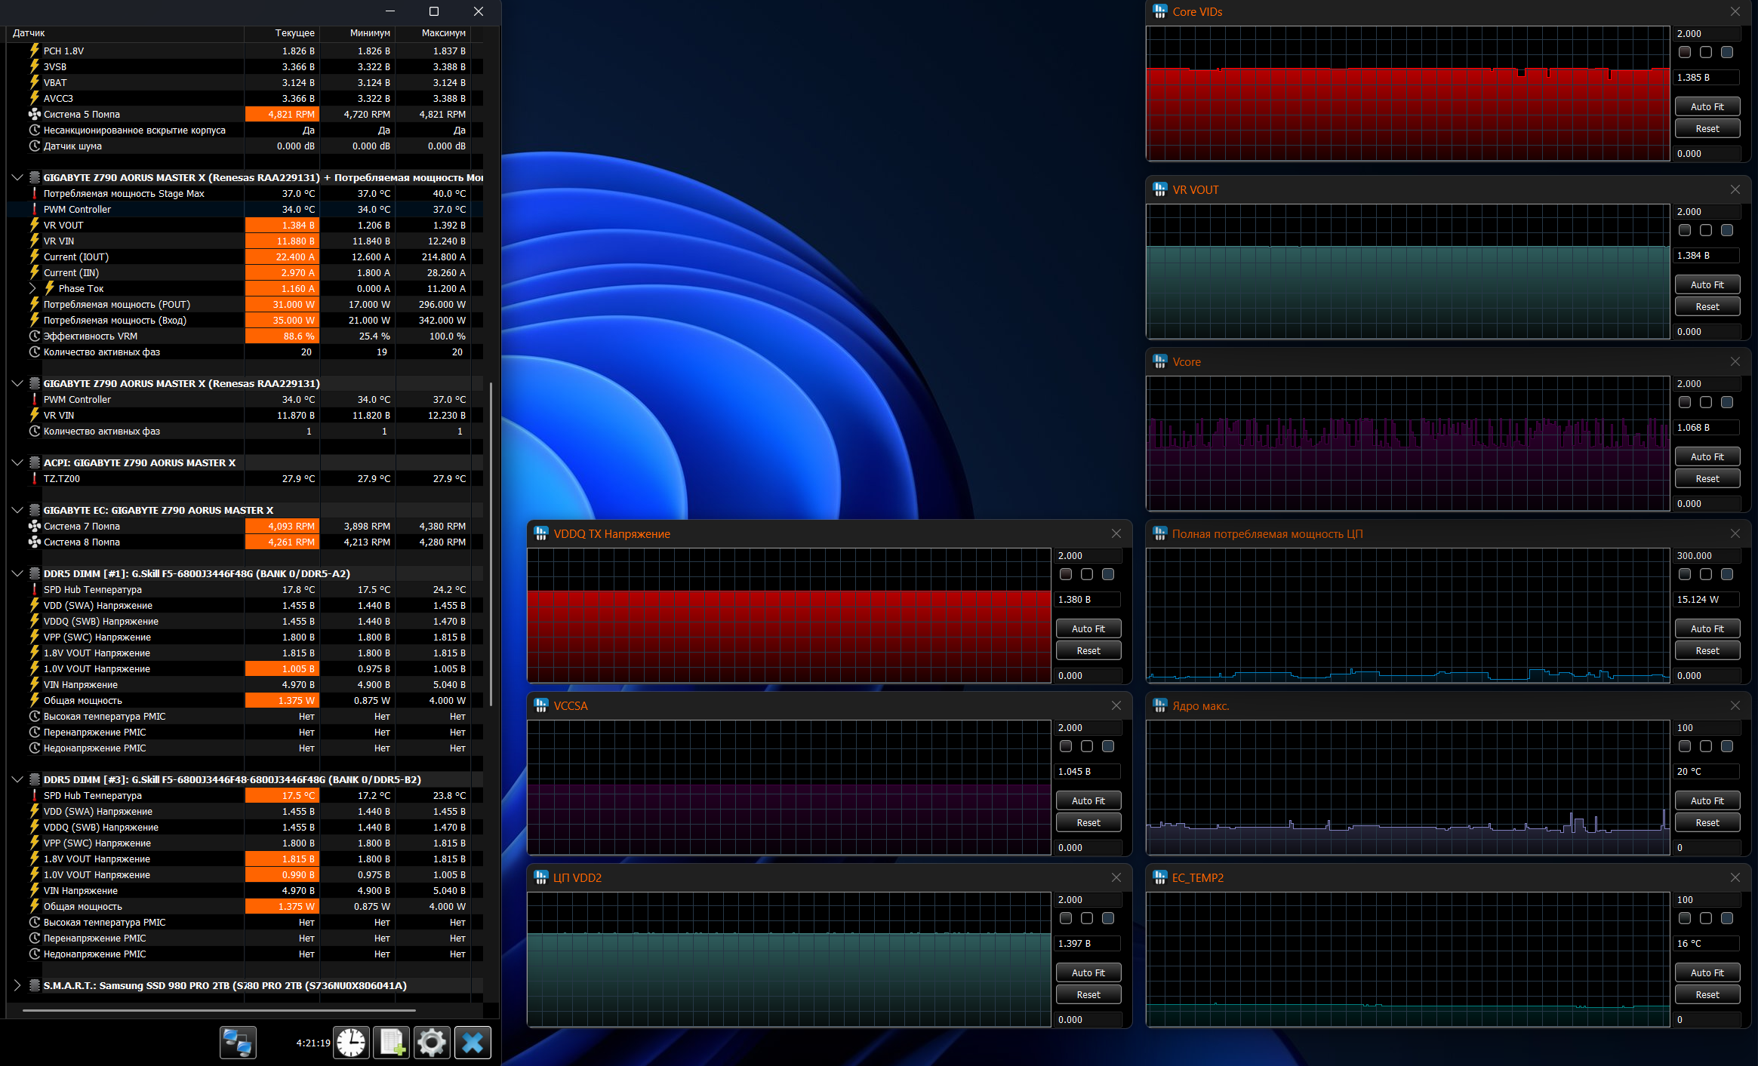Toggle middle checkbox in Vcore graph panel
This screenshot has width=1758, height=1066.
coord(1705,402)
